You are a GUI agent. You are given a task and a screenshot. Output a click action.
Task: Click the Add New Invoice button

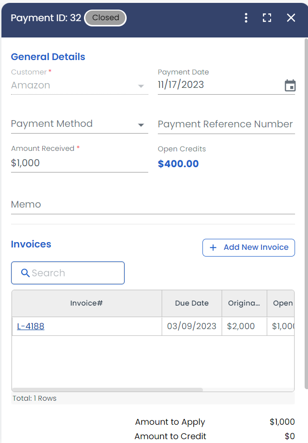pos(249,247)
